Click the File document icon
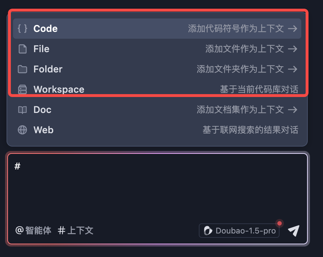 point(22,49)
